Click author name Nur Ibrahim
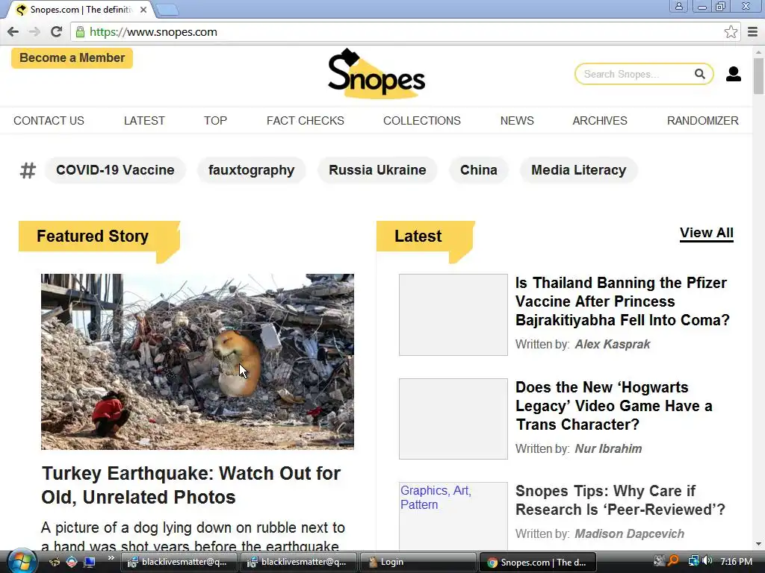Image resolution: width=765 pixels, height=573 pixels. pyautogui.click(x=608, y=448)
